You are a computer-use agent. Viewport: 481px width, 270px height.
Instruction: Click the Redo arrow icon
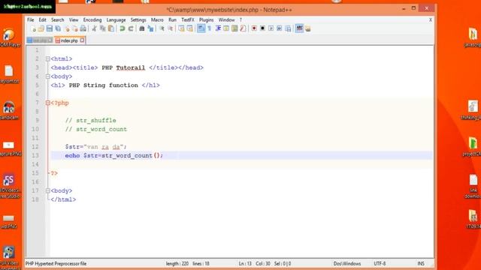(x=131, y=28)
